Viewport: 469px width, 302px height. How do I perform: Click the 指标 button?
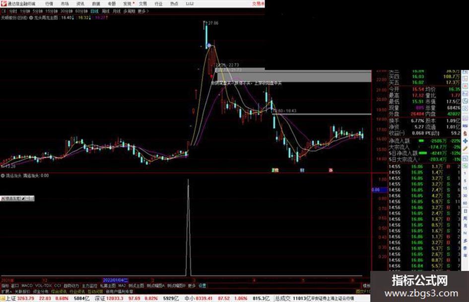click(5, 286)
